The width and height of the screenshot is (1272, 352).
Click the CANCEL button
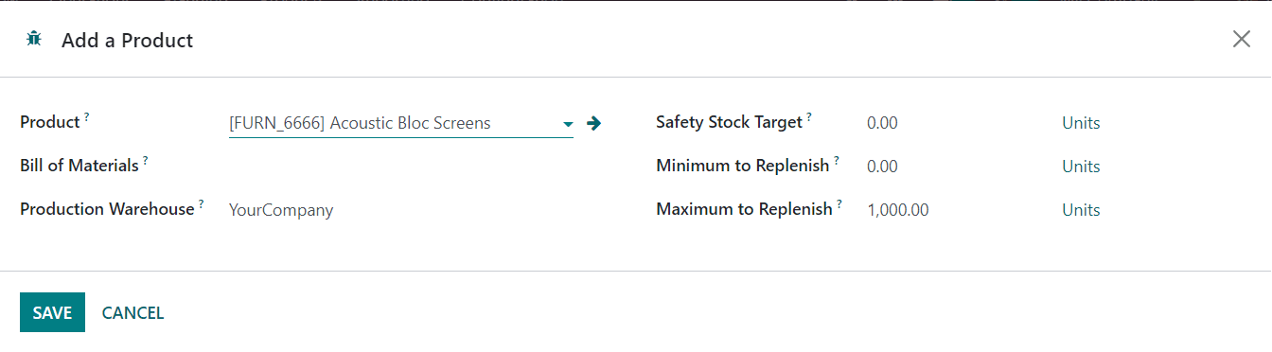[132, 312]
